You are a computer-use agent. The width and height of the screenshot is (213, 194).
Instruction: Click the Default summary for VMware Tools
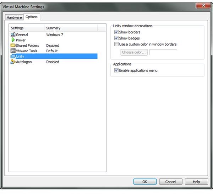[52, 51]
